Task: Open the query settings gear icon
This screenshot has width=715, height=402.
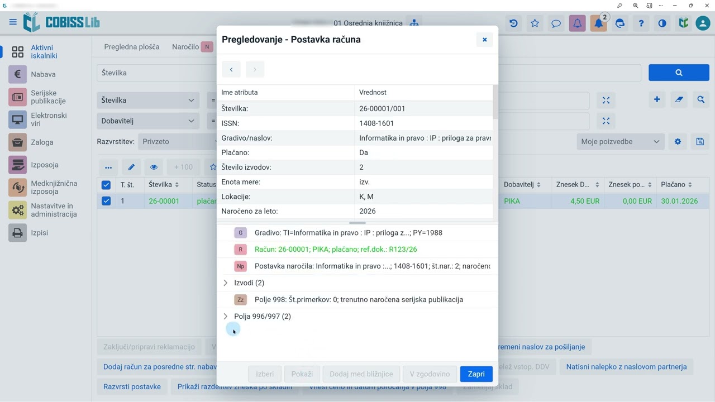Action: (x=678, y=142)
